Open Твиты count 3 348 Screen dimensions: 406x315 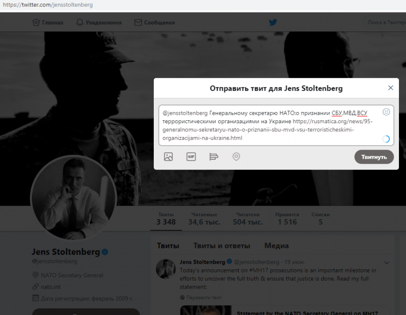[x=166, y=219]
